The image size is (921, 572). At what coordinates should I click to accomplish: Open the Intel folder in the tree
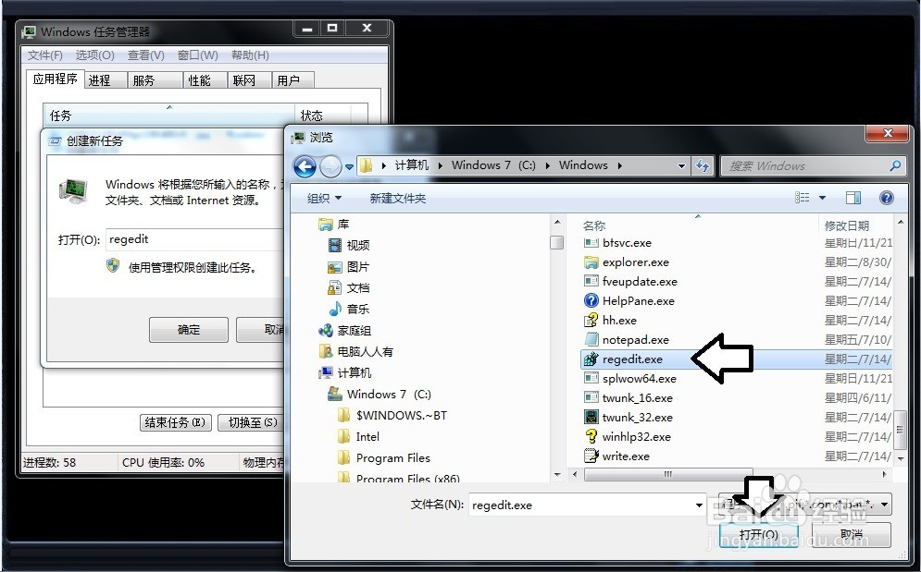(x=359, y=436)
